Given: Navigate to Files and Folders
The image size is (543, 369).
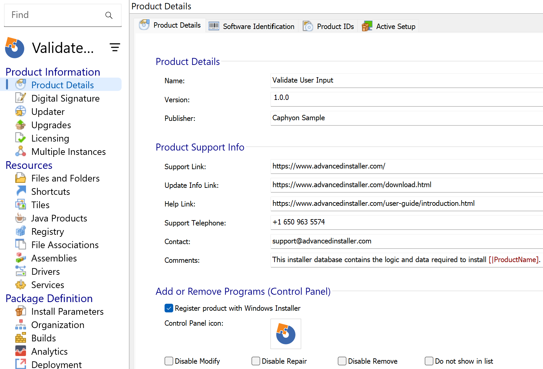Looking at the screenshot, I should (x=65, y=178).
